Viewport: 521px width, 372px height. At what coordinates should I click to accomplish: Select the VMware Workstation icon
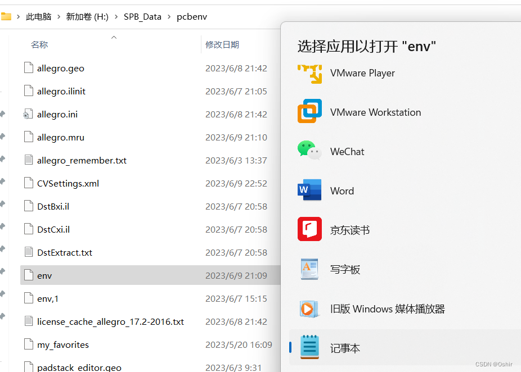[309, 112]
